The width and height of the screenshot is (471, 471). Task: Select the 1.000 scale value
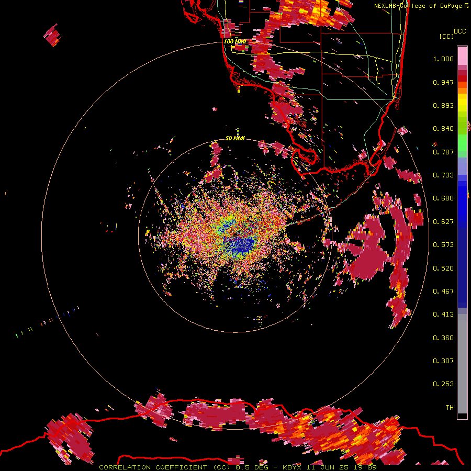coord(443,59)
